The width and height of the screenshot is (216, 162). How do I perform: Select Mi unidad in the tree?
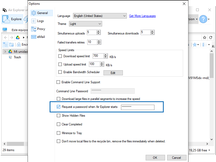(20, 52)
